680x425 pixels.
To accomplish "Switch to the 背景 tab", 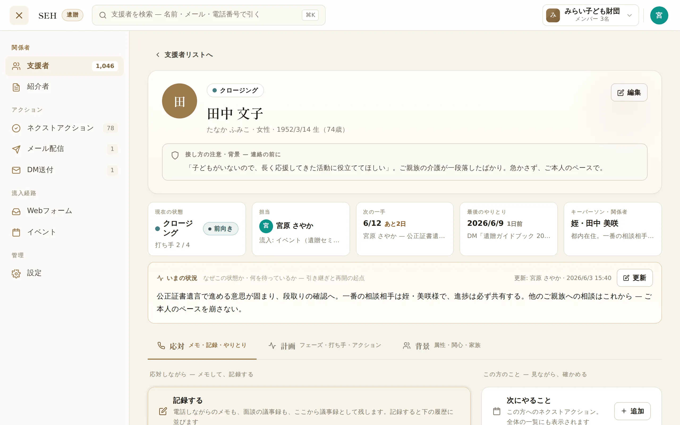I will [442, 346].
